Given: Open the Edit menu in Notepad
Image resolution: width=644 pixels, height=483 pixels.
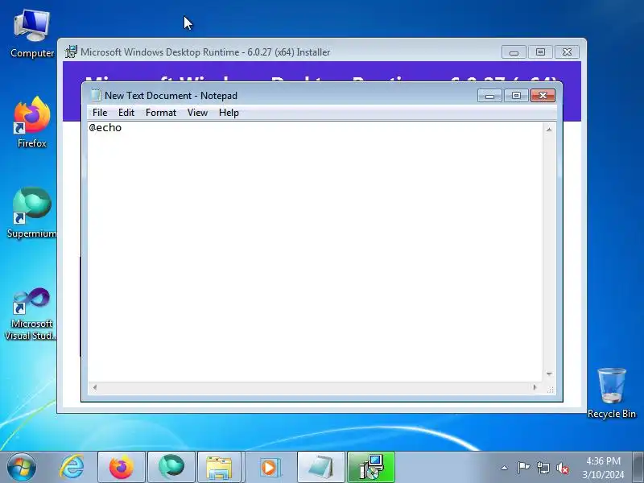Looking at the screenshot, I should click(x=126, y=113).
